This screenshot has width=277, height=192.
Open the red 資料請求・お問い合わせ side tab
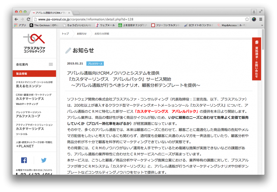point(257,59)
